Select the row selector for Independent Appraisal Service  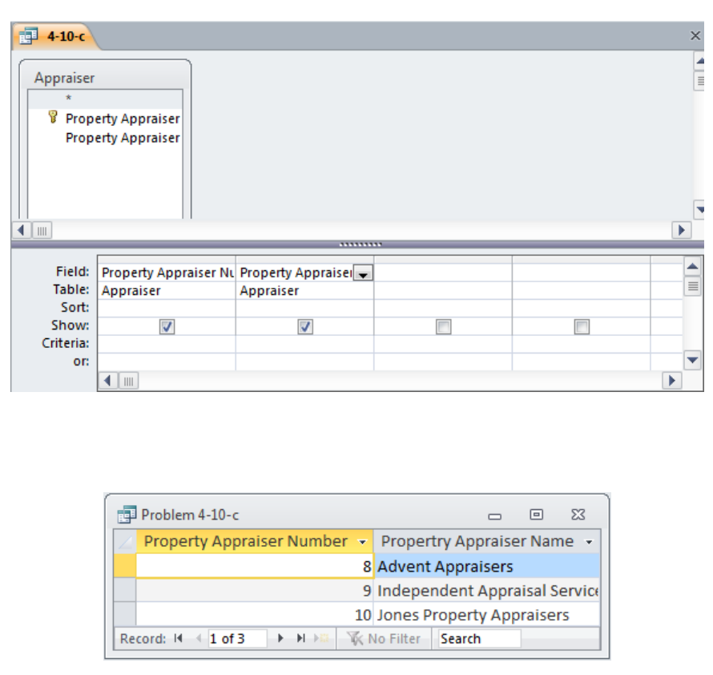pyautogui.click(x=125, y=590)
